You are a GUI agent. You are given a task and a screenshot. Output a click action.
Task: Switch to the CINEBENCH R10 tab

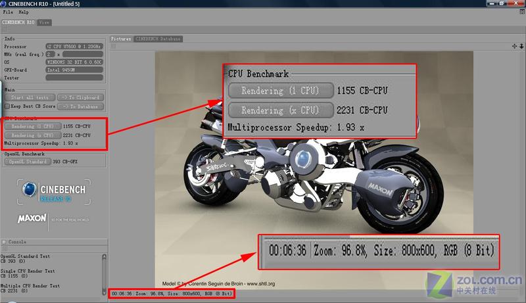(18, 22)
